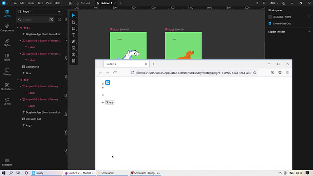Viewport: 313px width, 176px height.
Task: Open the Icons library panel
Action: click(x=7, y=57)
